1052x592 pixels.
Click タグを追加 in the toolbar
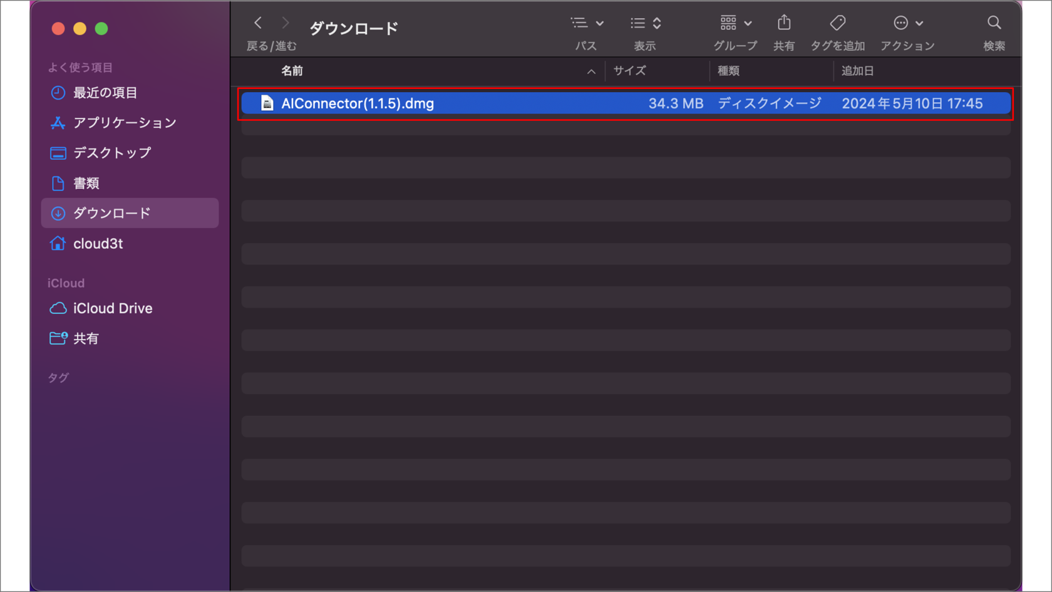pos(837,23)
